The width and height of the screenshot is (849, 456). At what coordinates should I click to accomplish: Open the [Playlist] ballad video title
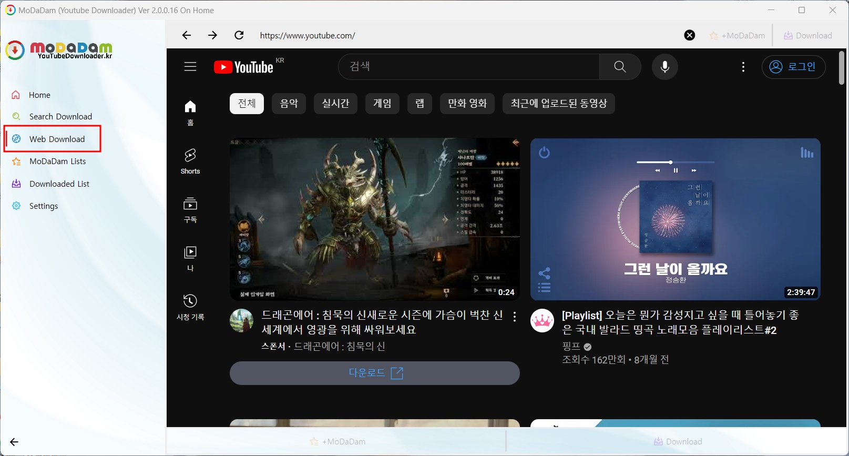point(680,322)
